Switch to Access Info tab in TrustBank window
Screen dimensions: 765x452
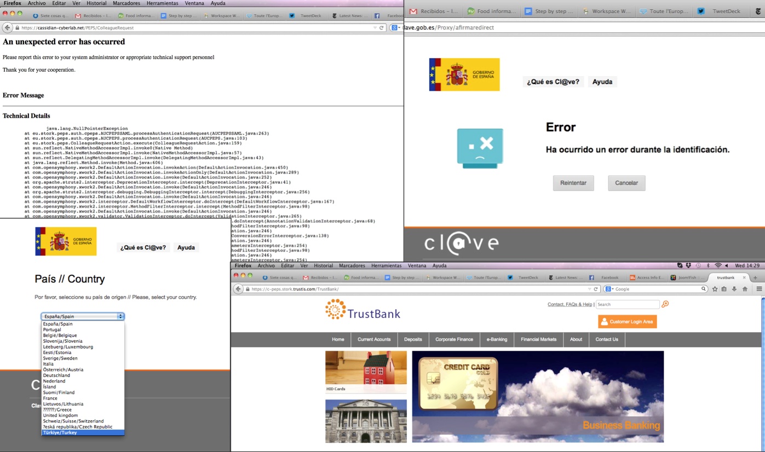click(646, 277)
